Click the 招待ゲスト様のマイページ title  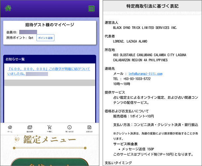50,25
